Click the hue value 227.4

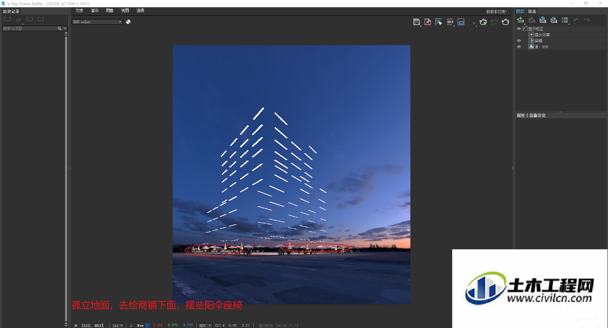pos(219,326)
